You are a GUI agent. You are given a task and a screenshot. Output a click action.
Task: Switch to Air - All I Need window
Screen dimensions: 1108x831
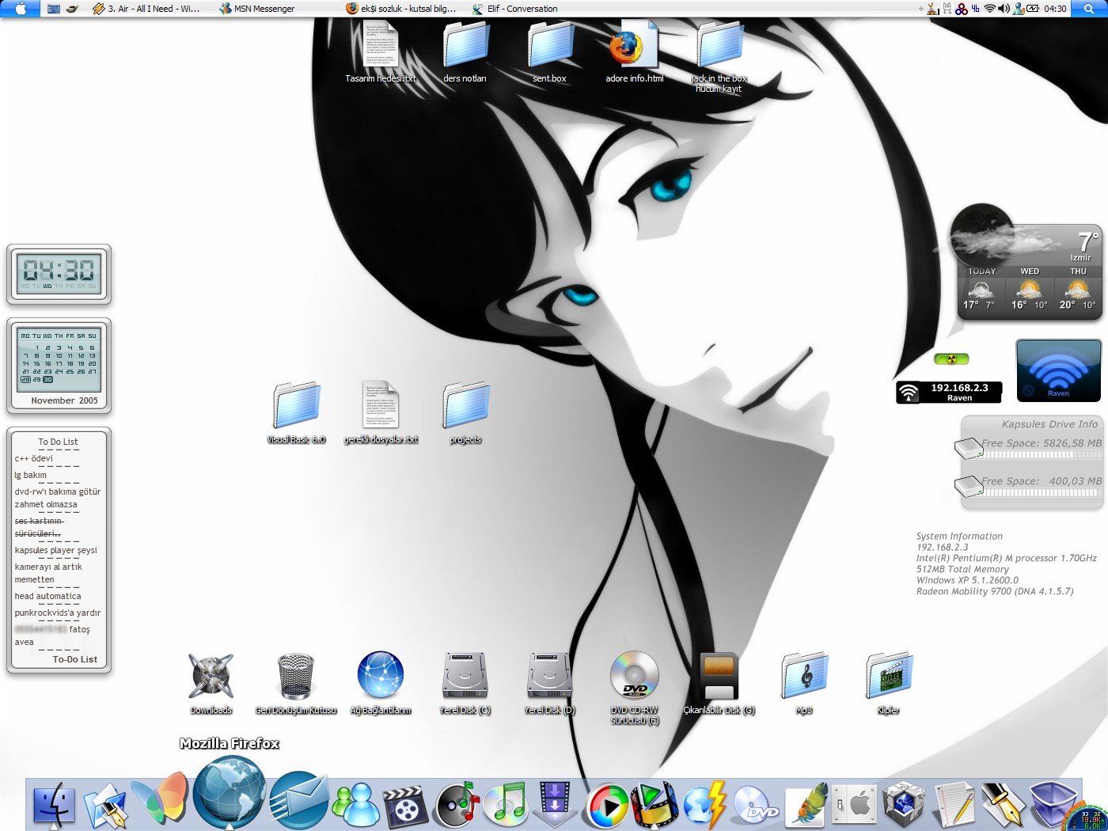coord(147,9)
